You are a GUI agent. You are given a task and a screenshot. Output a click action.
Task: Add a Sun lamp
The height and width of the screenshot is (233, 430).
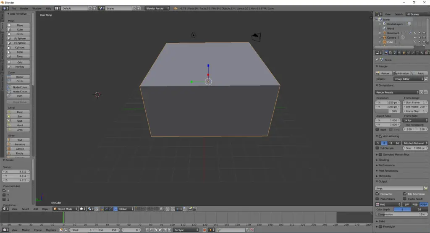click(20, 116)
